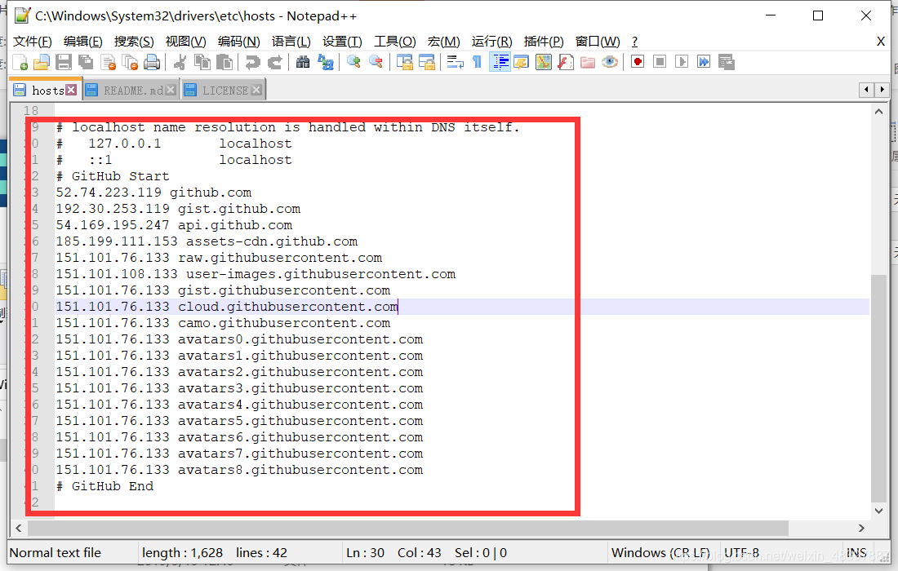Click the Close All toolbar icon
The width and height of the screenshot is (898, 571).
point(130,62)
